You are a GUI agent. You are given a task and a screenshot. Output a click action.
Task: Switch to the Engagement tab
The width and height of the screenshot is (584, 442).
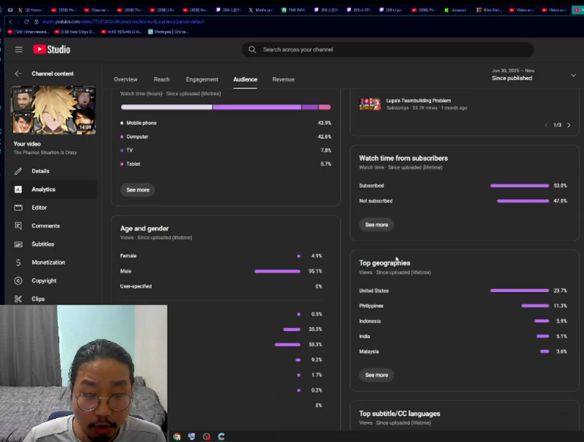(202, 79)
